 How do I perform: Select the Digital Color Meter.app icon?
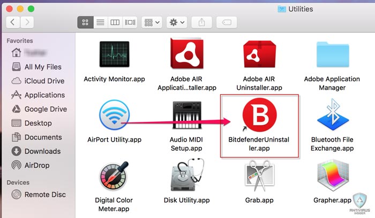114,175
